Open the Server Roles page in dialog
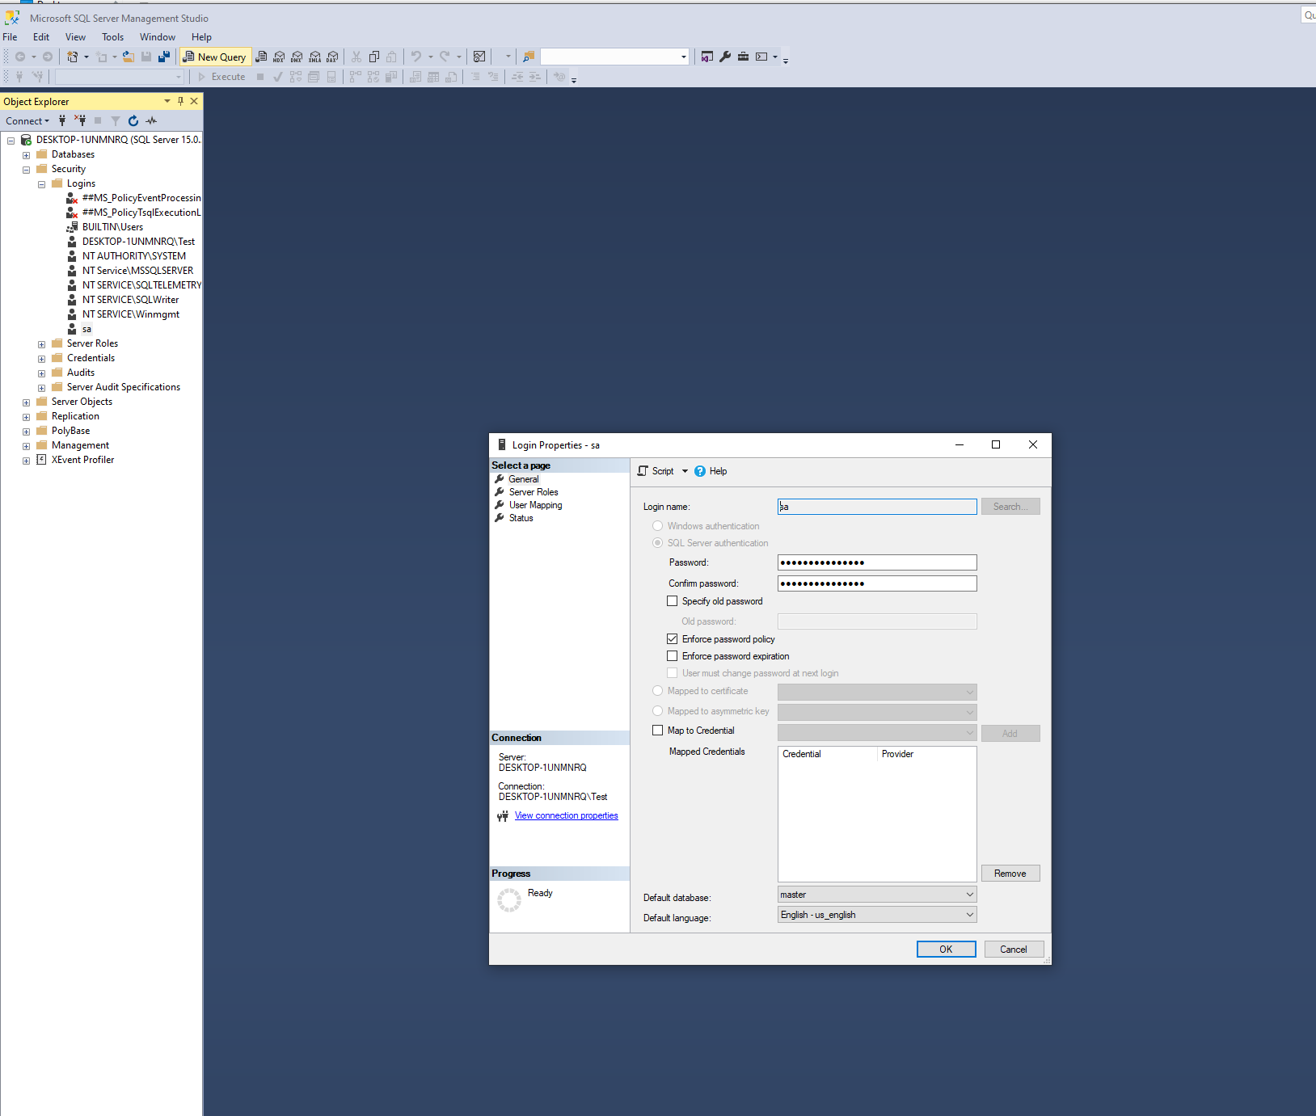Screen dimensions: 1316x1116 534,492
